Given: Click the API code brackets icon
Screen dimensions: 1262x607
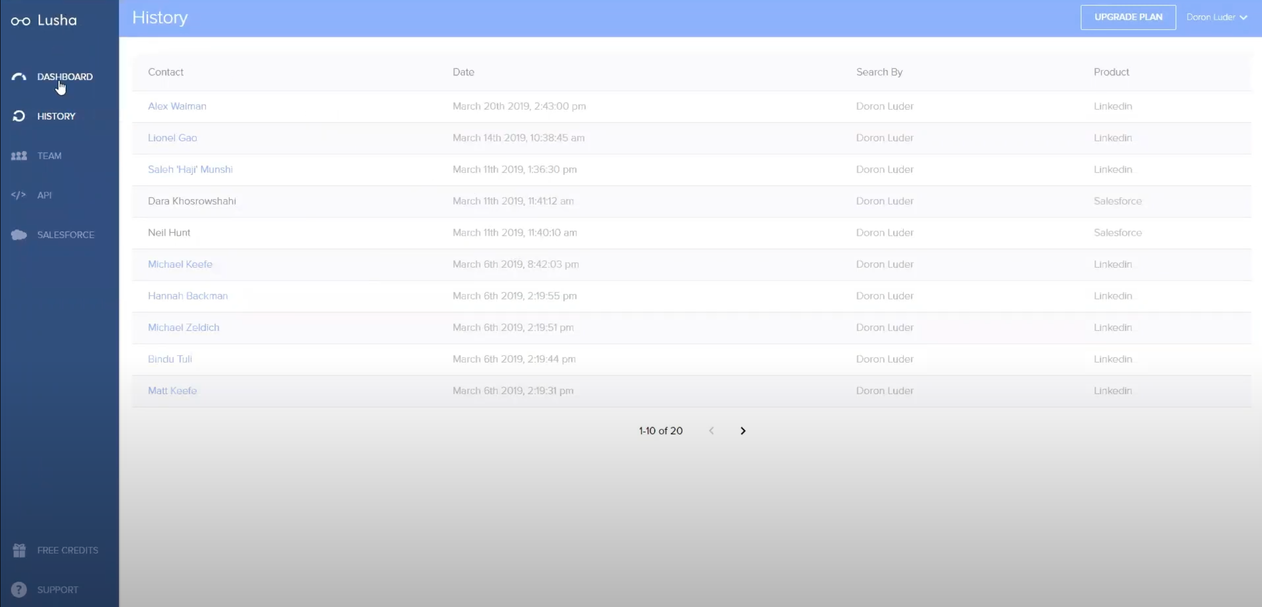Looking at the screenshot, I should click(x=18, y=195).
